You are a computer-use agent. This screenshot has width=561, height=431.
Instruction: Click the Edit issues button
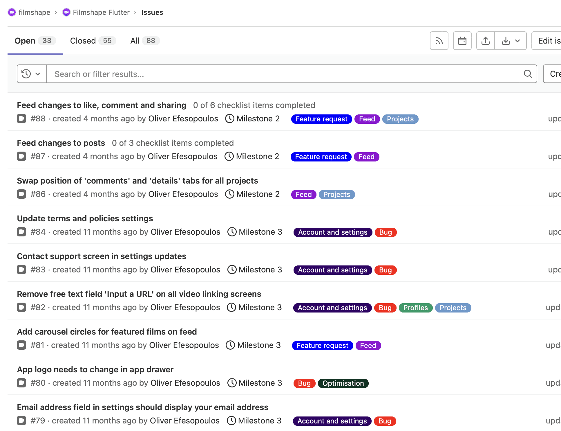tap(548, 41)
